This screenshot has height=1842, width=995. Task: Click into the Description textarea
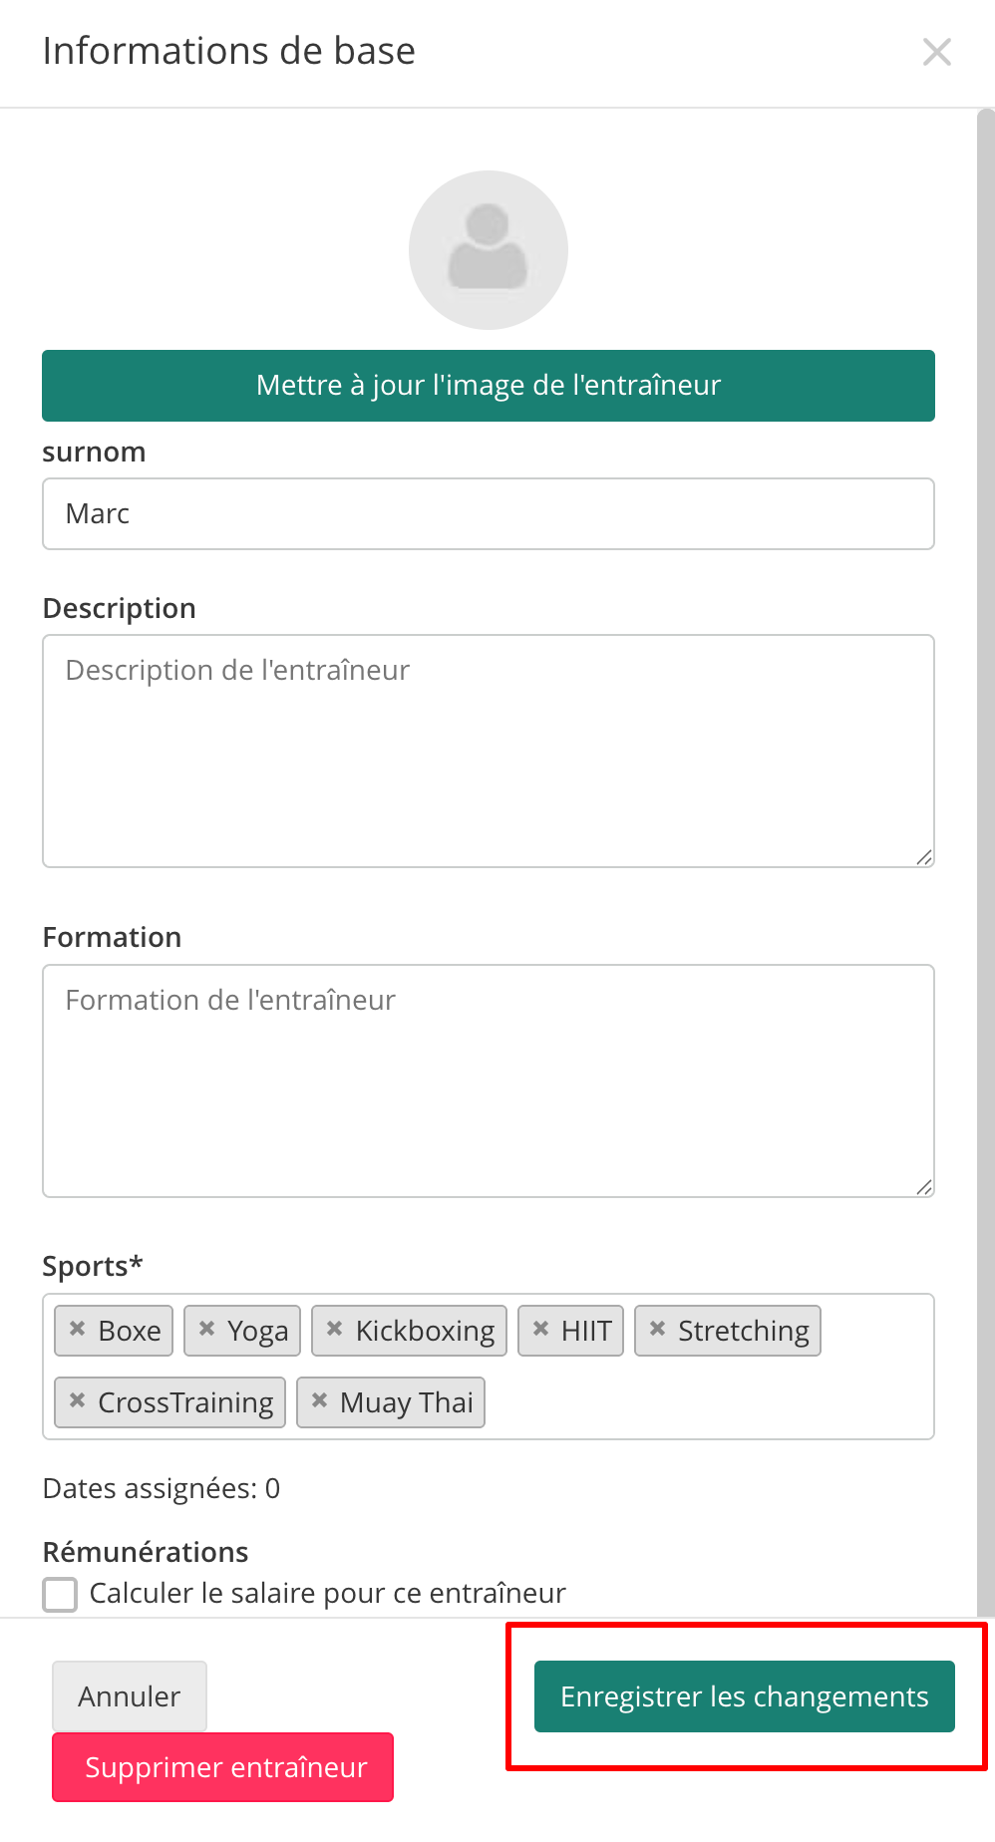[489, 752]
